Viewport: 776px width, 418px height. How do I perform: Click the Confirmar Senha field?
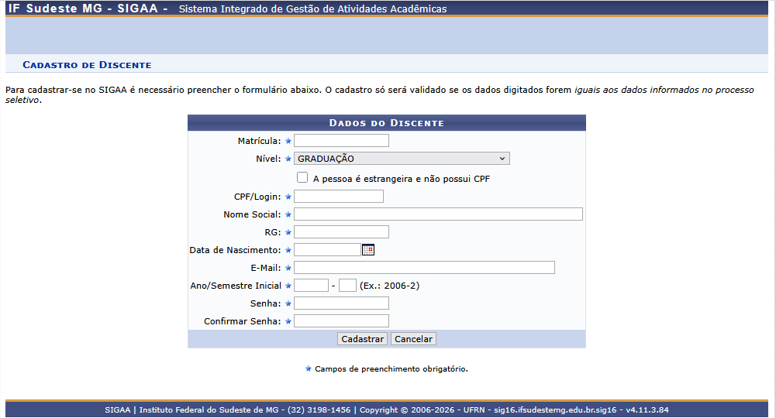pos(341,321)
